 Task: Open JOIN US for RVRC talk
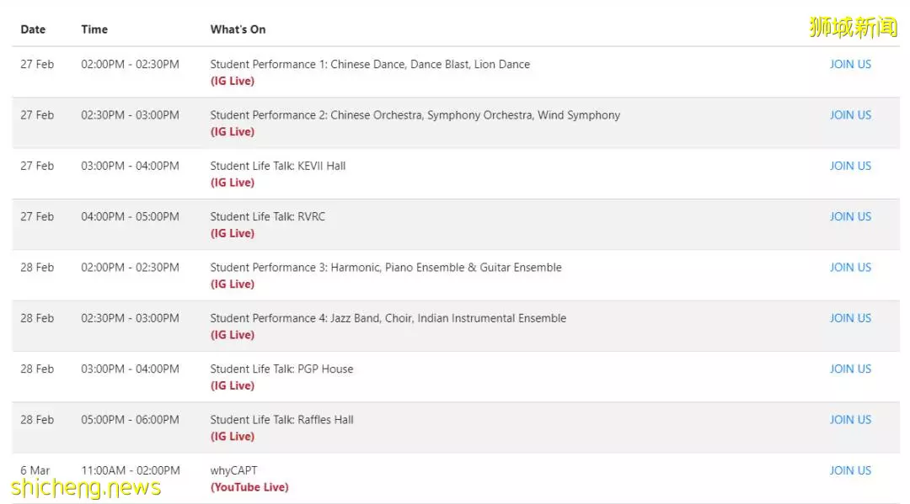[850, 217]
